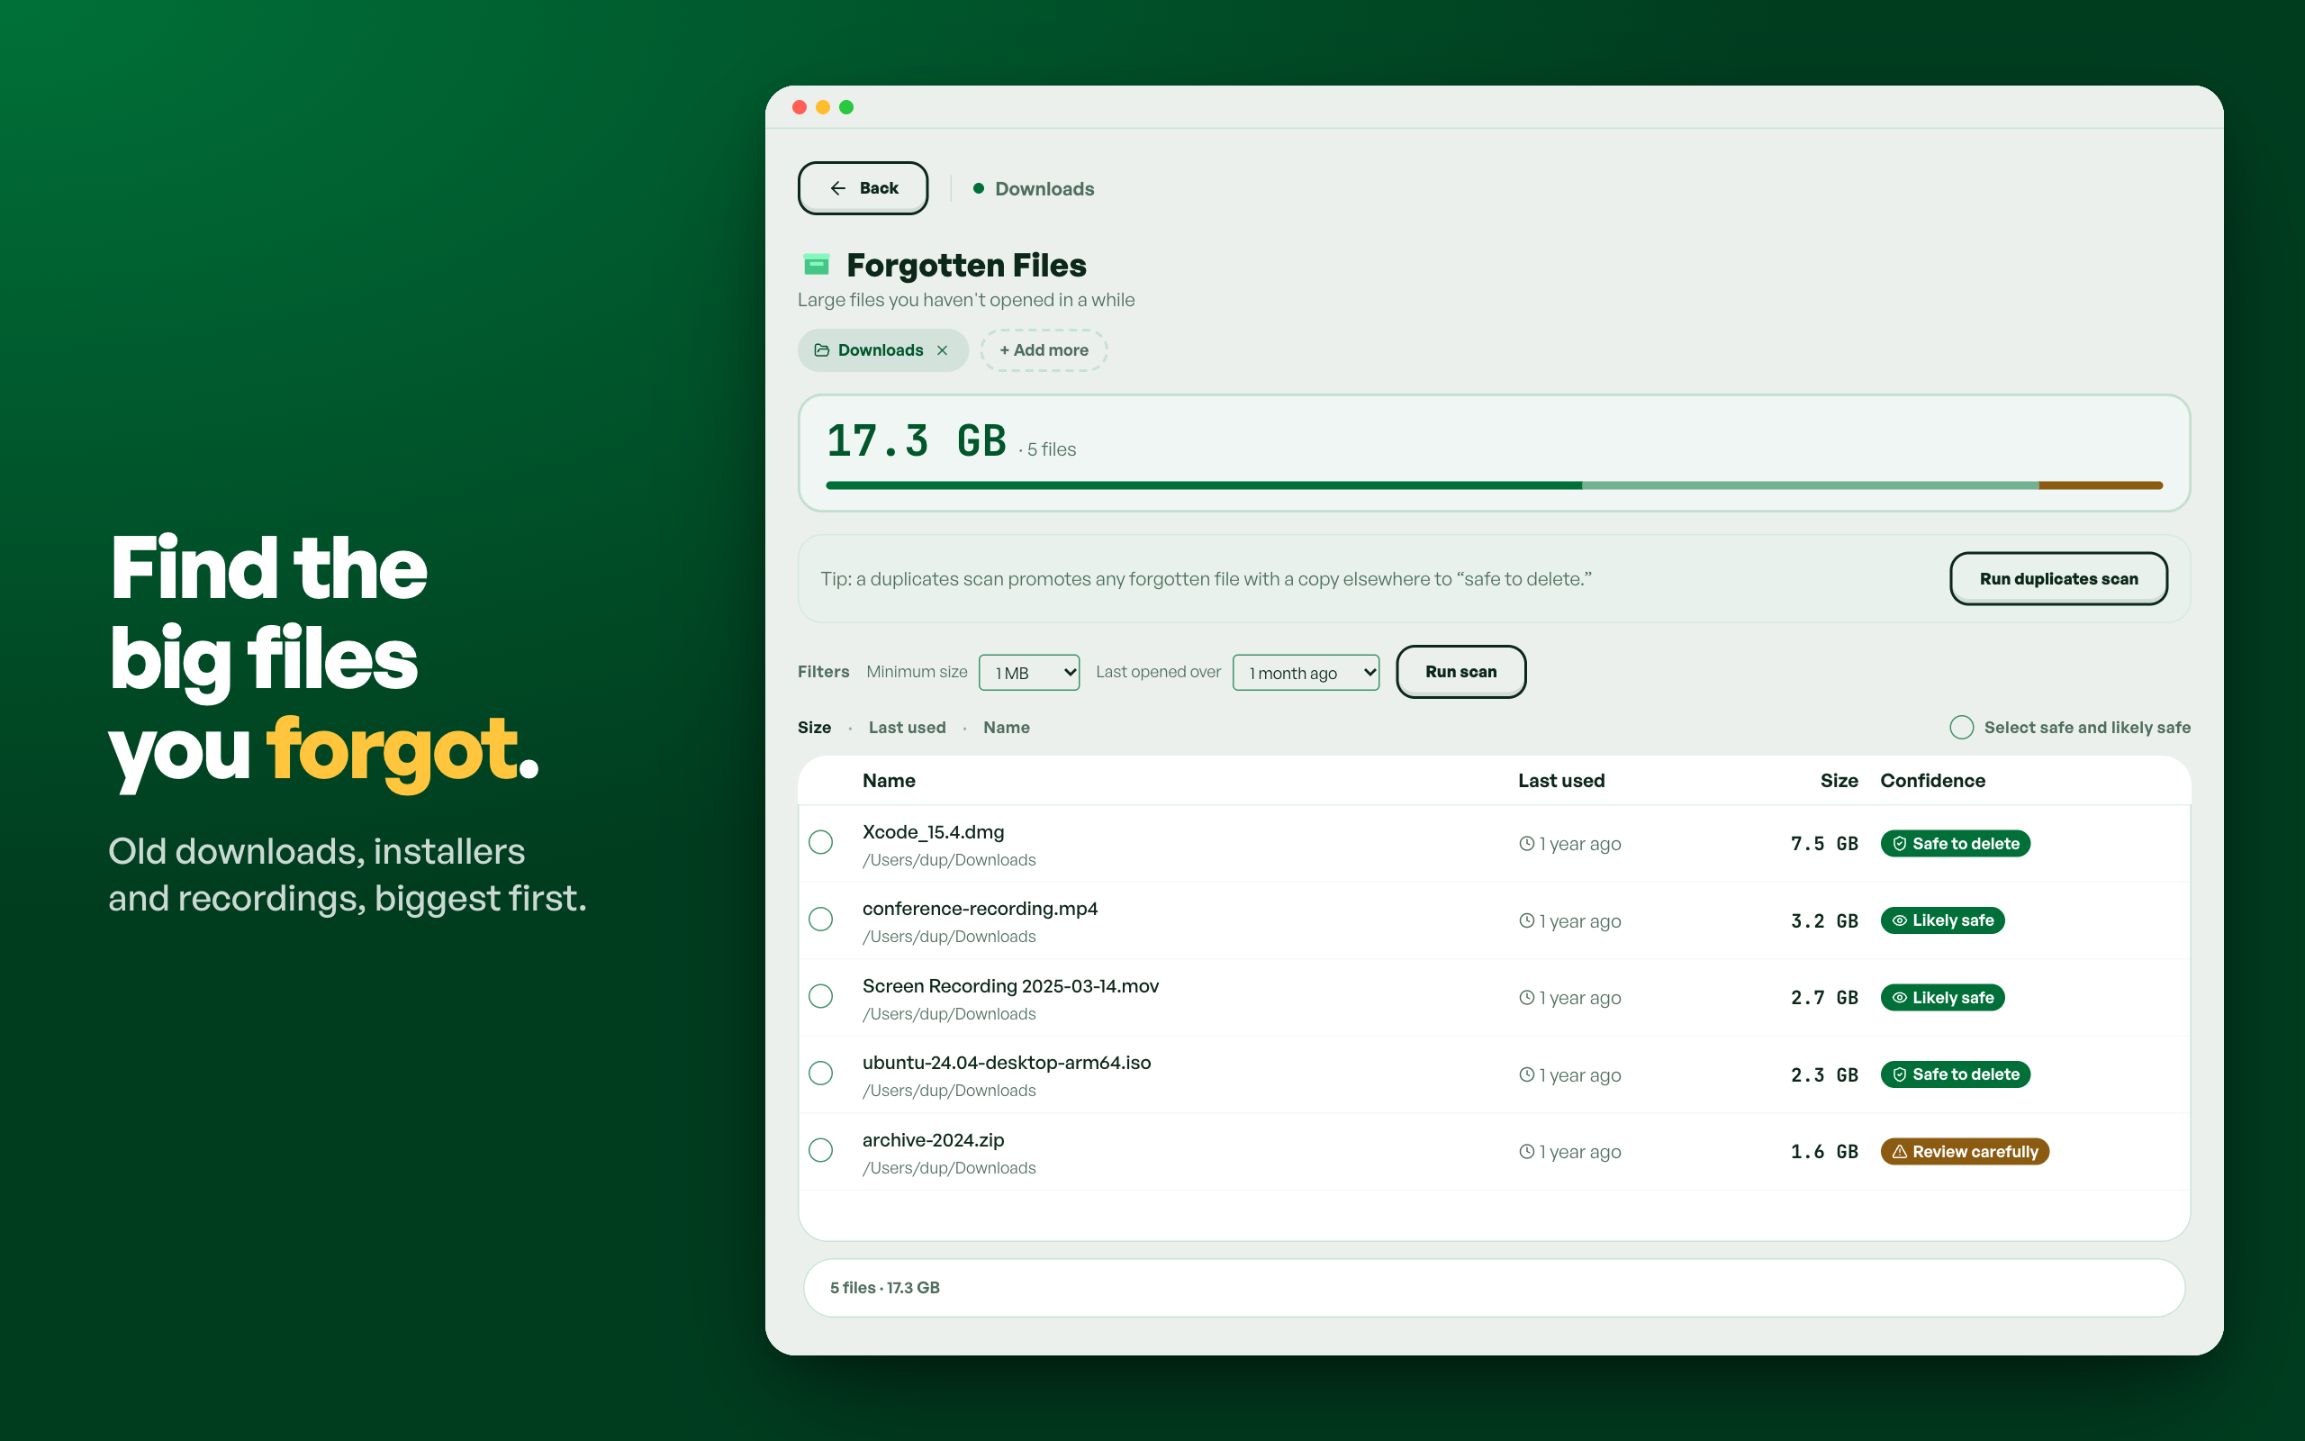This screenshot has height=1441, width=2305.
Task: Click the folder icon in Downloads chip
Action: 821,350
